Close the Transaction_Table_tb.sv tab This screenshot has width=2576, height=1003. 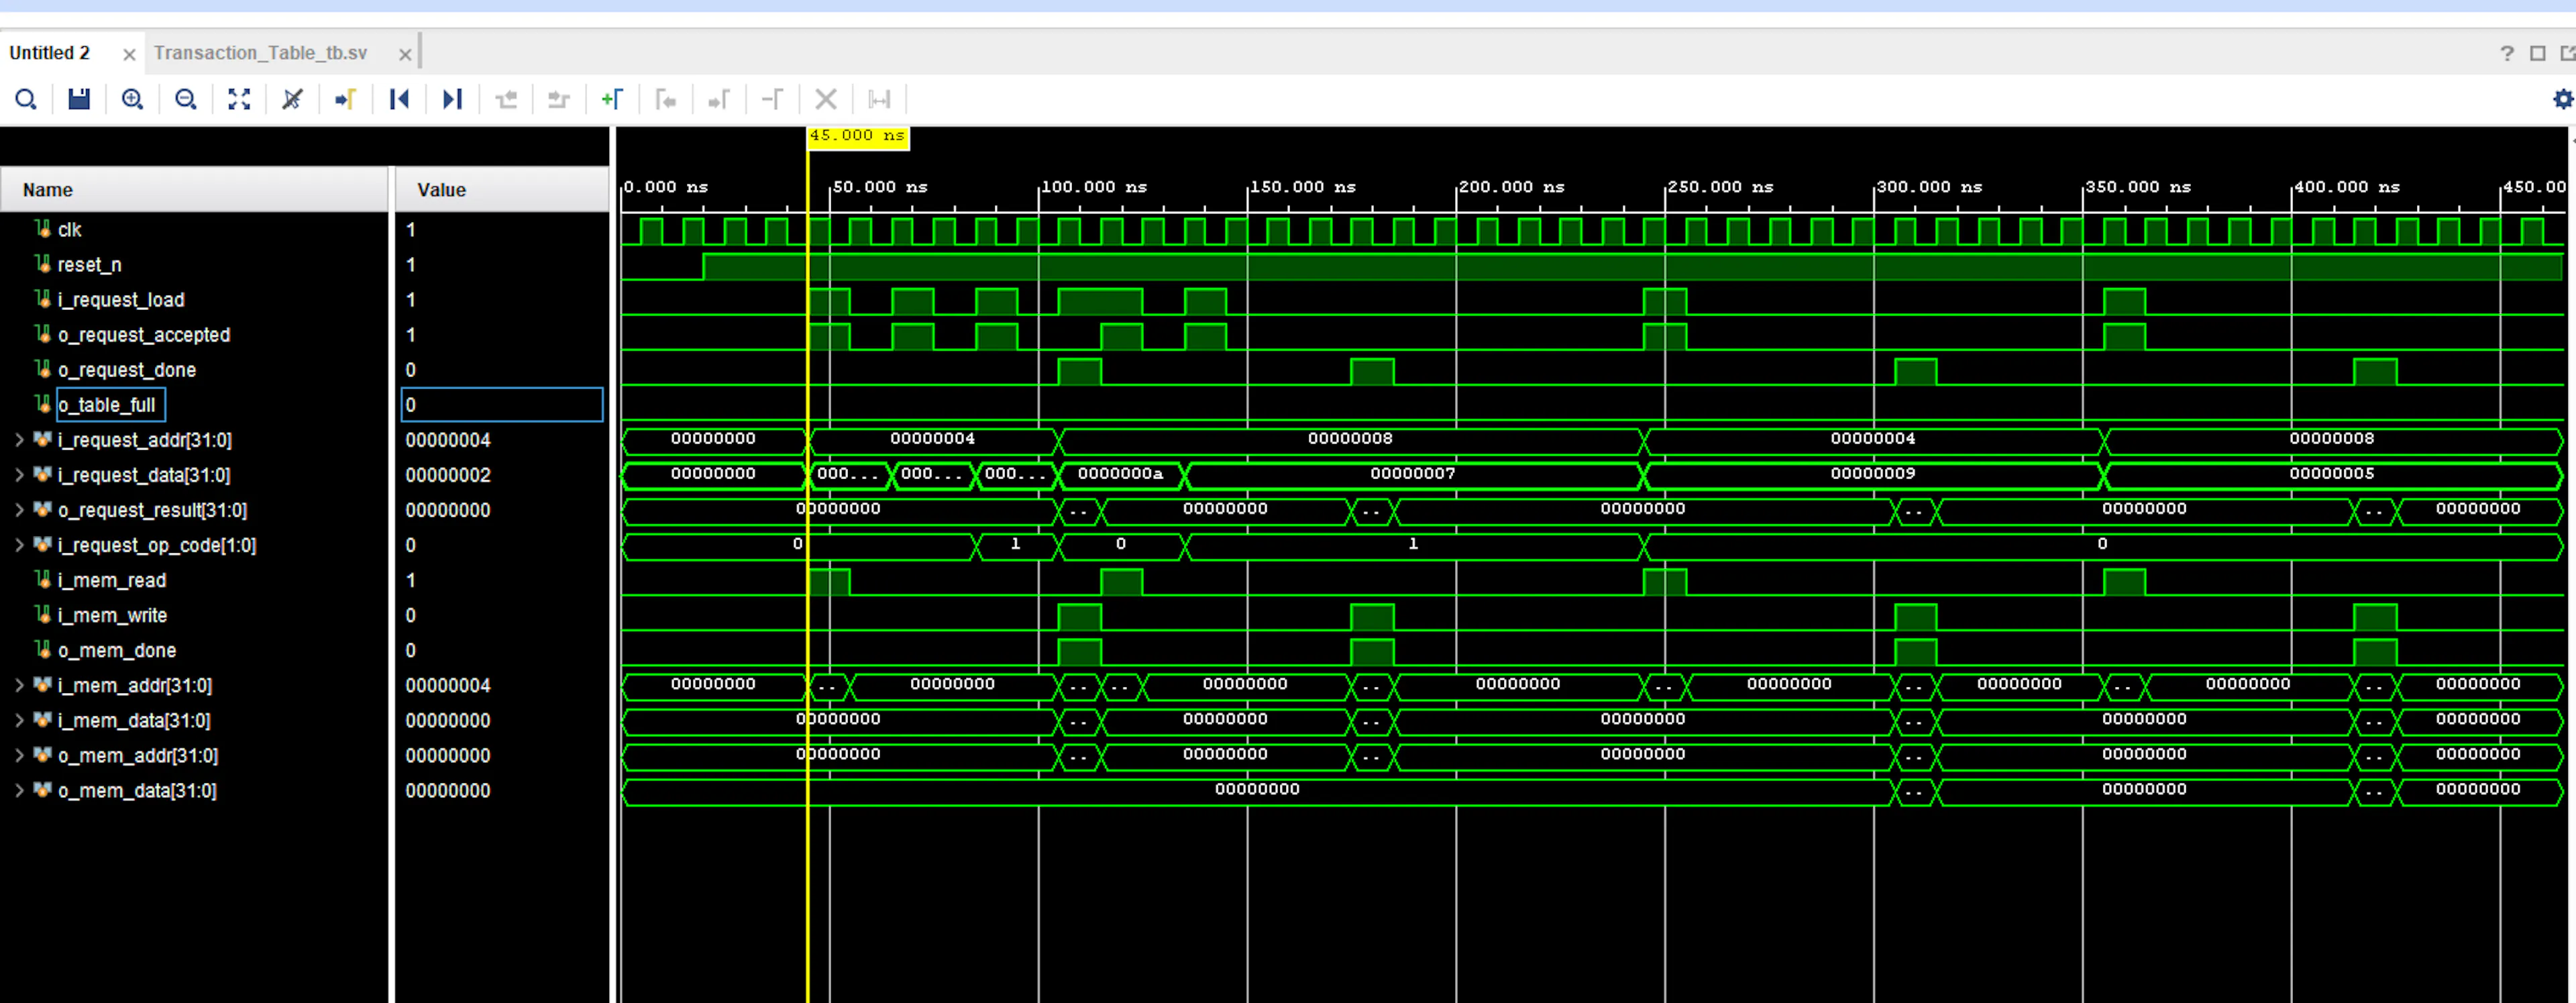pyautogui.click(x=404, y=54)
